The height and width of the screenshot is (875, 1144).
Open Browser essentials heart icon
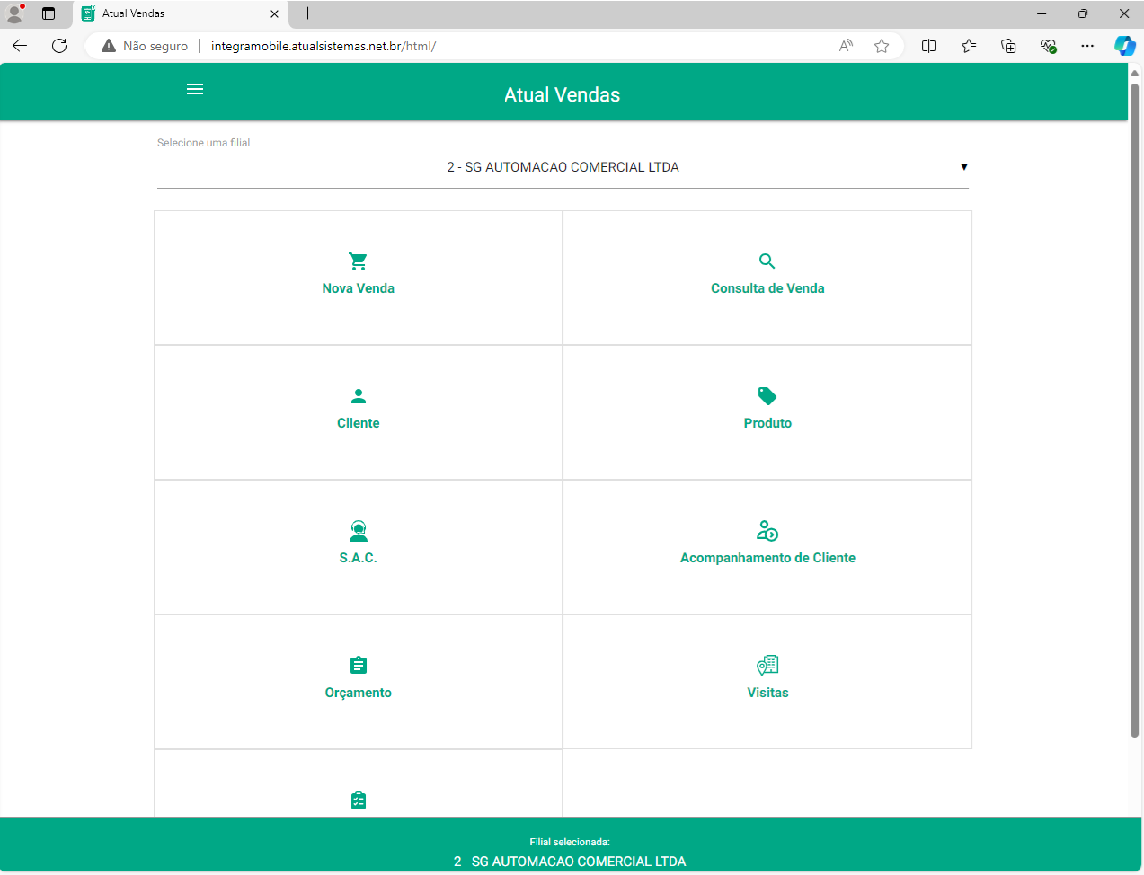[x=1048, y=46]
